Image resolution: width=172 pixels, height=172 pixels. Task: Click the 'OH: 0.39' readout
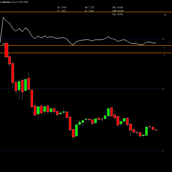click(118, 11)
